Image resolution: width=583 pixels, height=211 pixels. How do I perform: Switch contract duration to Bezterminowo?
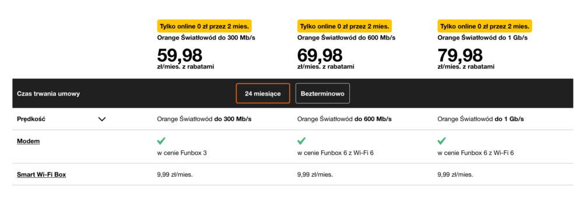pos(322,93)
